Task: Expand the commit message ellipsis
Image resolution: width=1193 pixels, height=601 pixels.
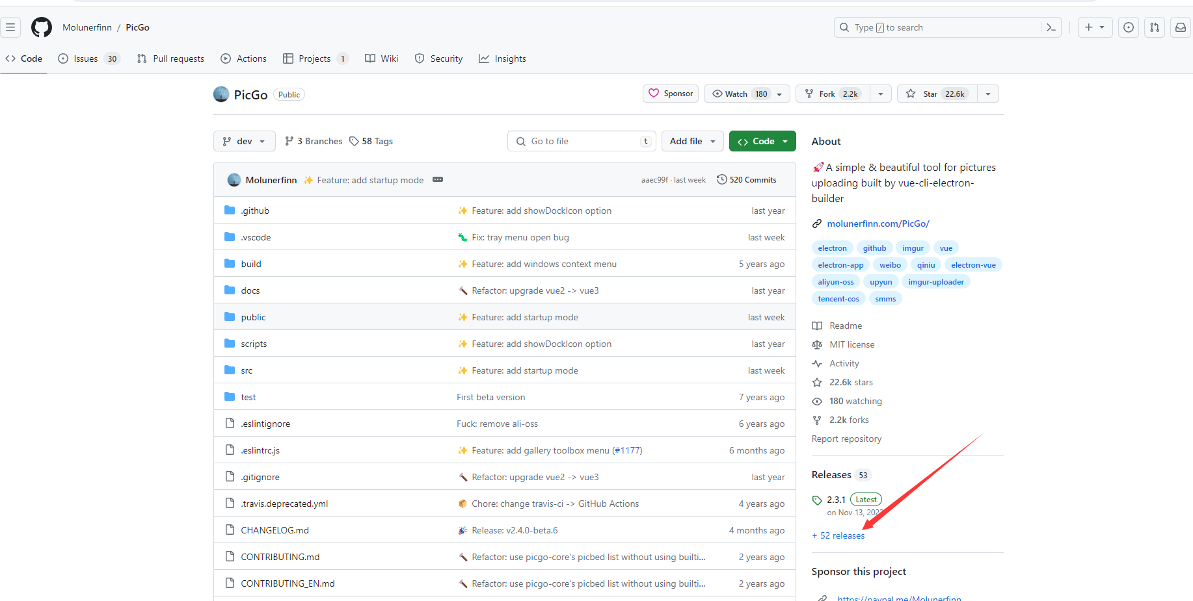Action: click(438, 180)
